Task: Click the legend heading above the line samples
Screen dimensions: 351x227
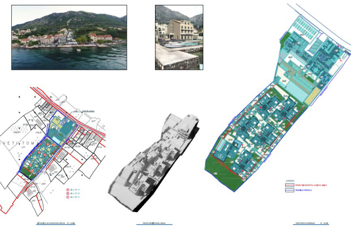Action: pyautogui.click(x=290, y=181)
